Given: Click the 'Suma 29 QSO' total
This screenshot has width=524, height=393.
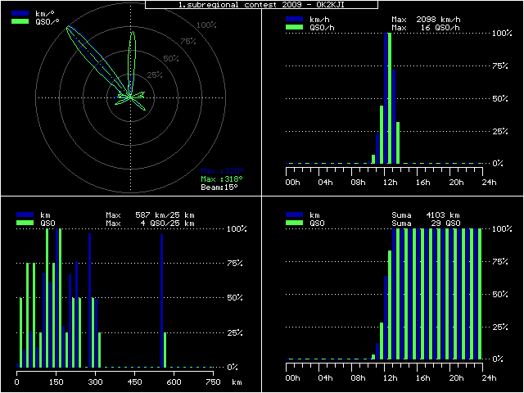Looking at the screenshot, I should (x=426, y=223).
